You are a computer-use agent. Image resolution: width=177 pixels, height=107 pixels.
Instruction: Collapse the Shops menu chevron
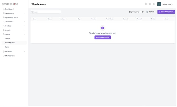click(x=25, y=34)
